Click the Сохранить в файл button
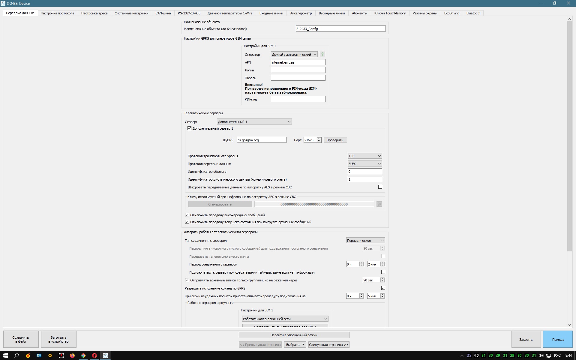 pyautogui.click(x=21, y=339)
